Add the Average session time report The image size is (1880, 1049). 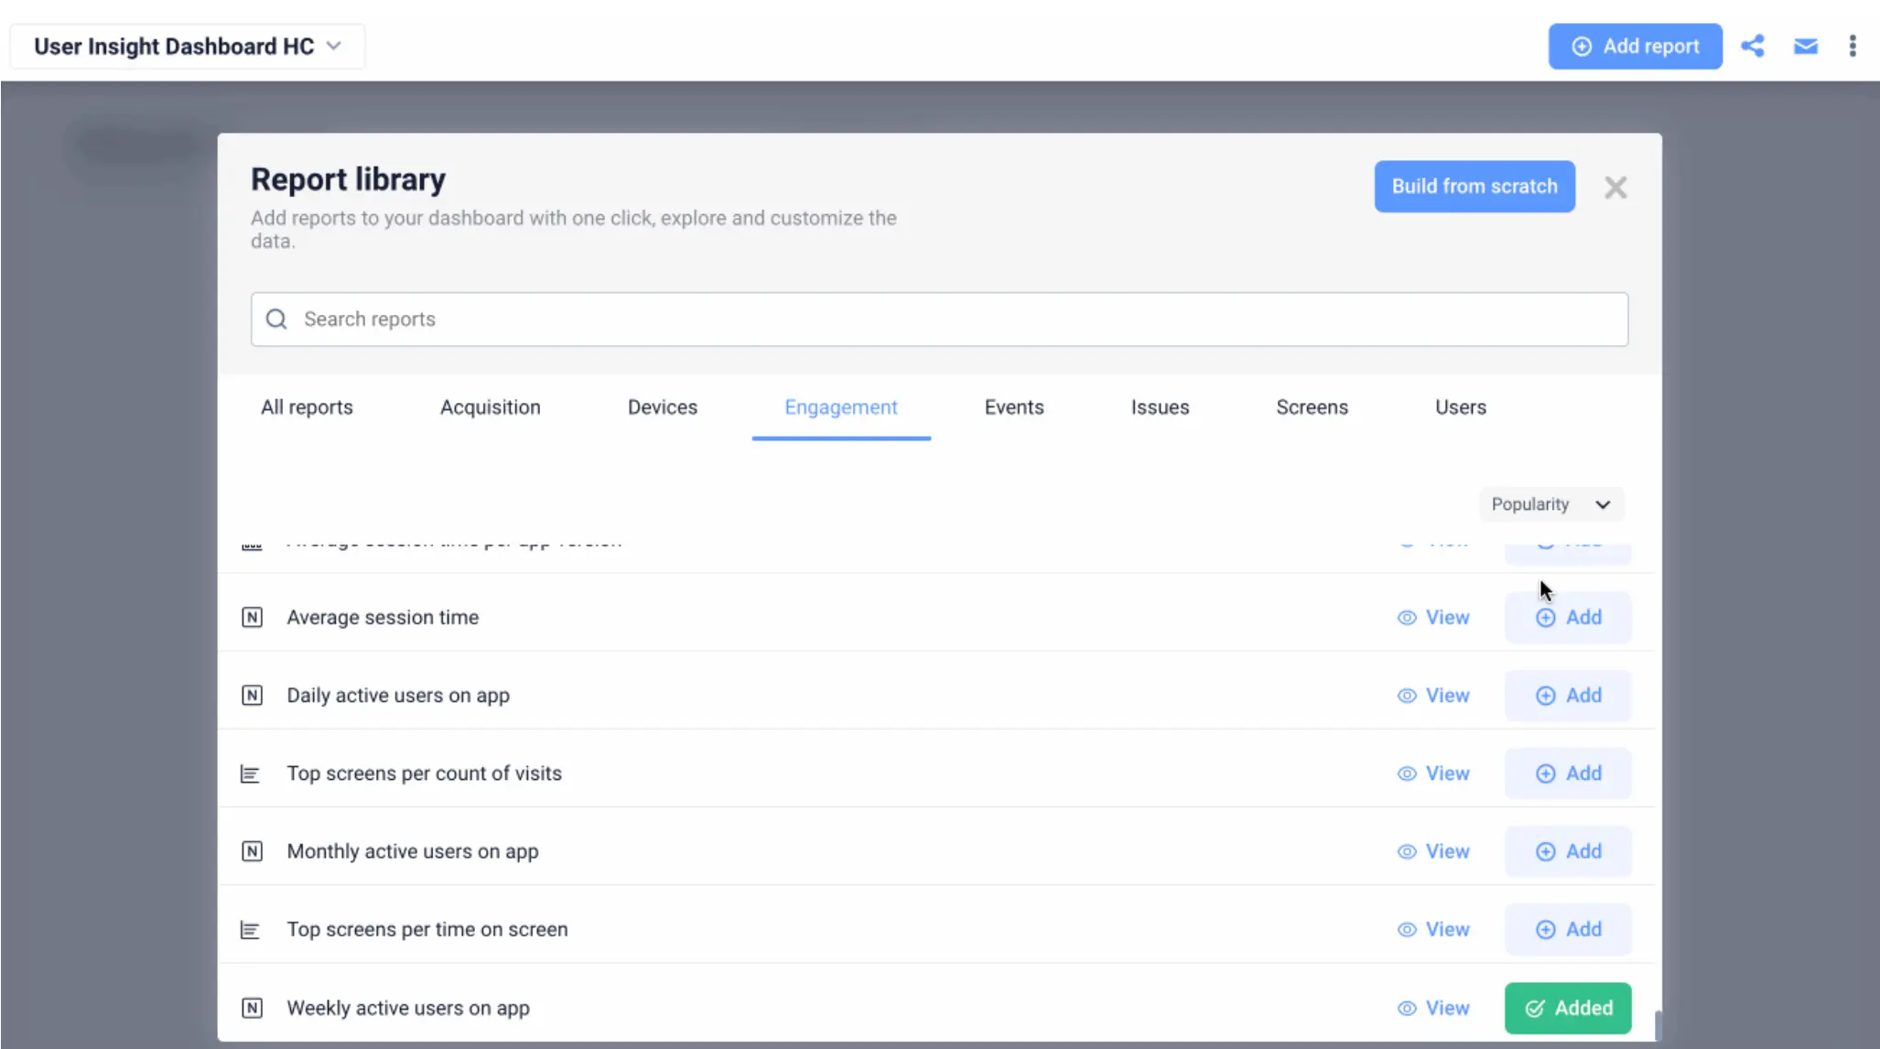(1567, 617)
